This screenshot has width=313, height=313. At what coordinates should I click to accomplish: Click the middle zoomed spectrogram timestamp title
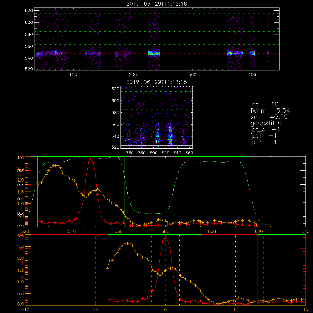[156, 82]
